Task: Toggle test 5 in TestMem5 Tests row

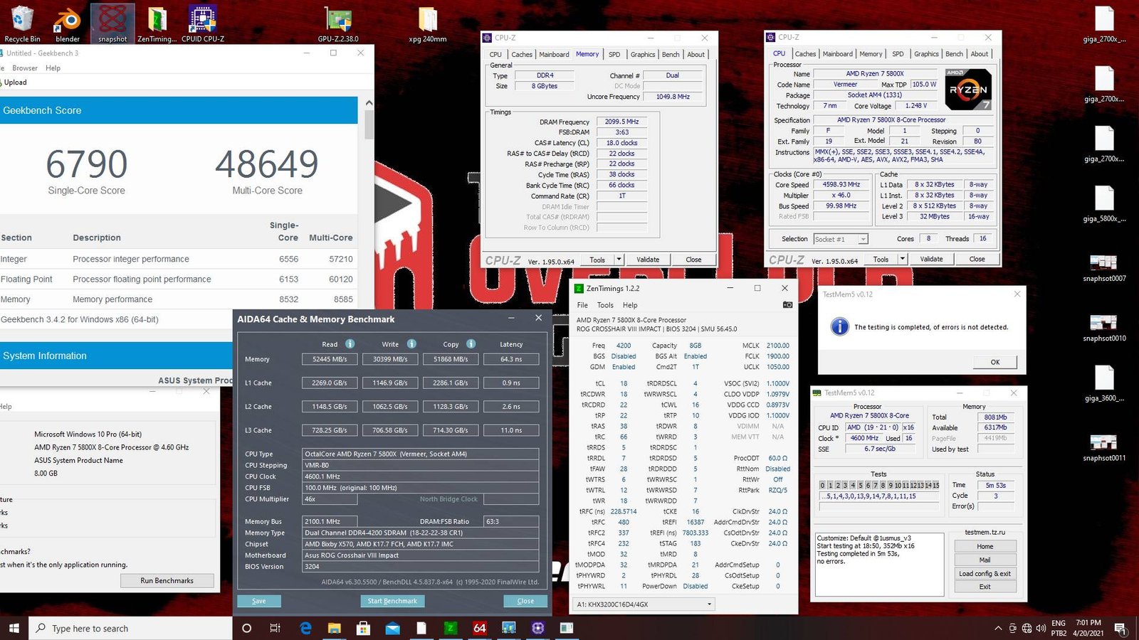Action: coord(860,484)
